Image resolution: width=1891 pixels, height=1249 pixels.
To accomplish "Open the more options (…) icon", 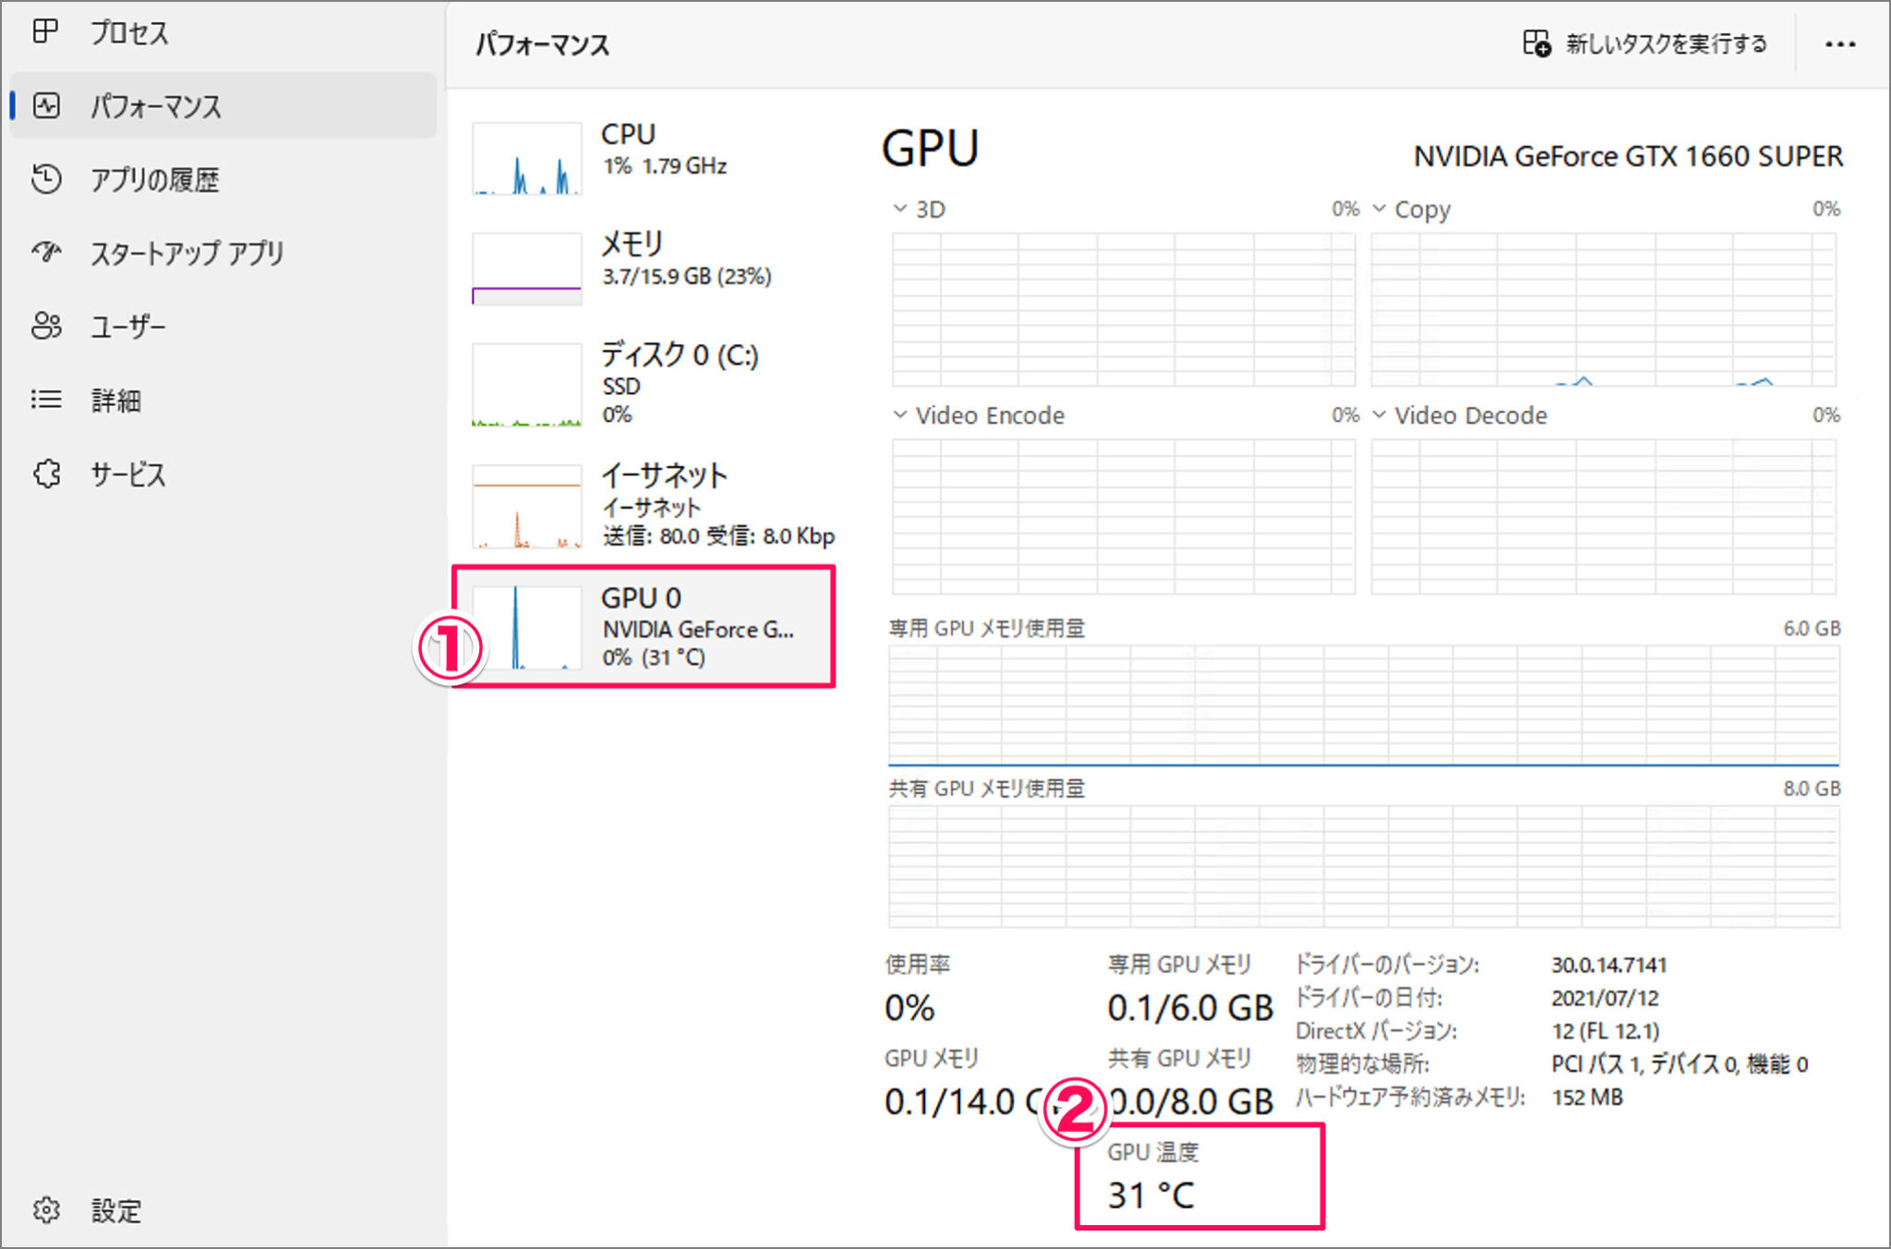I will click(x=1840, y=42).
